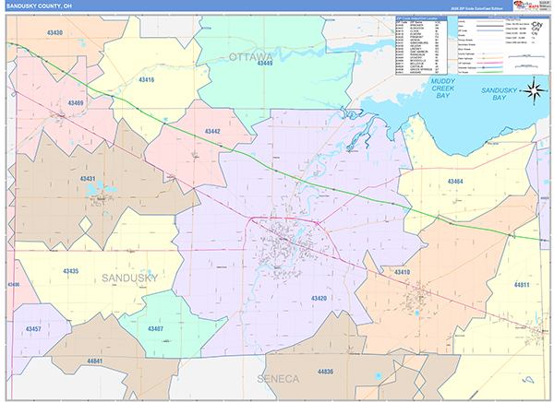The height and width of the screenshot is (402, 554).
Task: Select the 43420 ZIP code label
Action: pos(319,299)
